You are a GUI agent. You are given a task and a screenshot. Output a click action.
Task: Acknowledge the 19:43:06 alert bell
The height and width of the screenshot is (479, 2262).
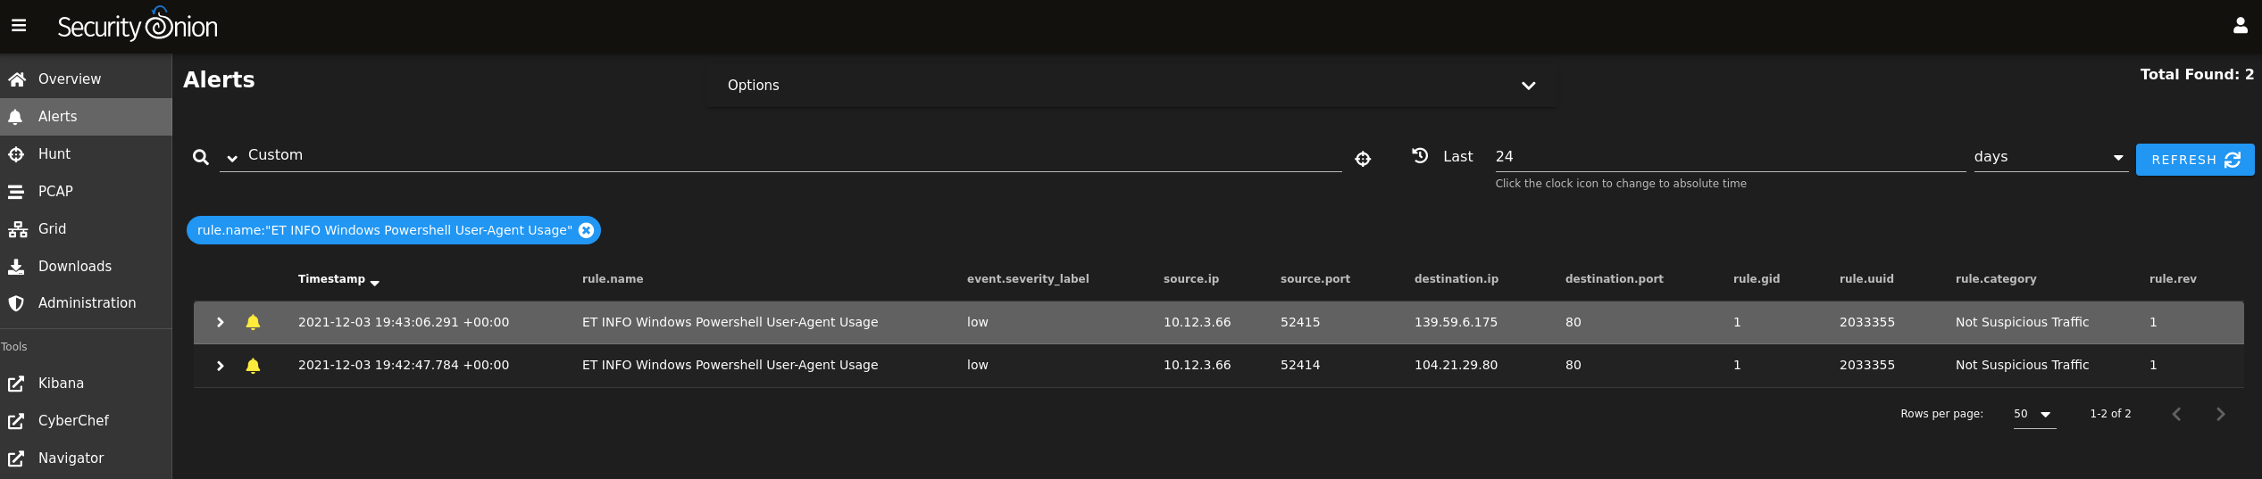point(253,322)
